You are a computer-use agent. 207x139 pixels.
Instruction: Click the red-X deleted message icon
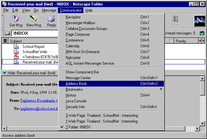(16, 57)
